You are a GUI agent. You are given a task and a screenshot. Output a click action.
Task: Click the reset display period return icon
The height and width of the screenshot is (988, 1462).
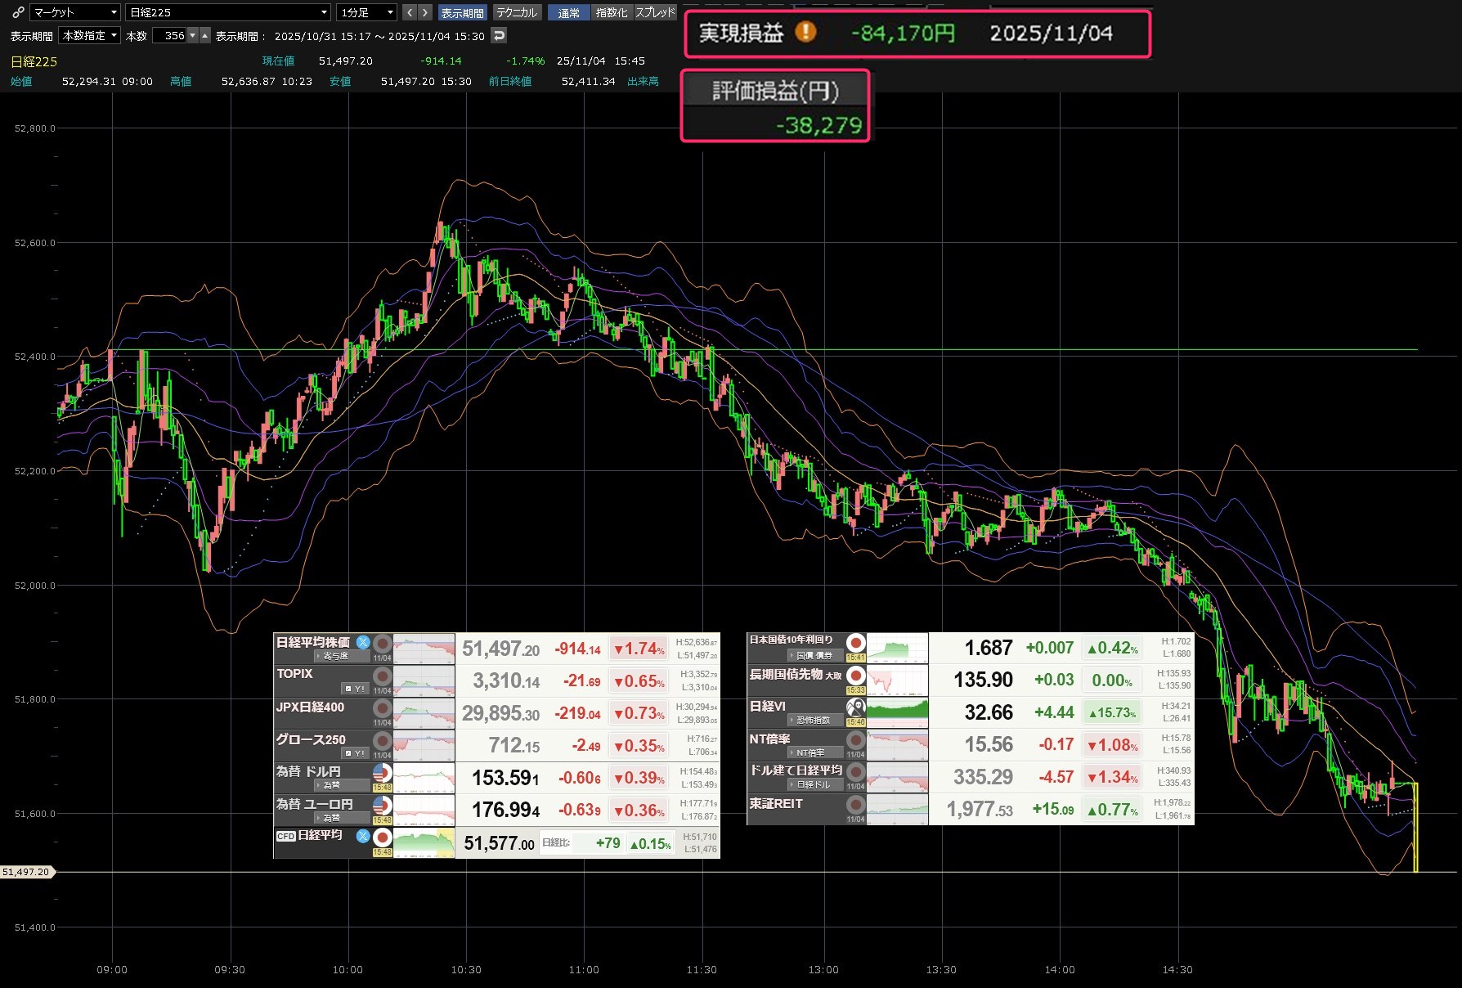[x=499, y=35]
